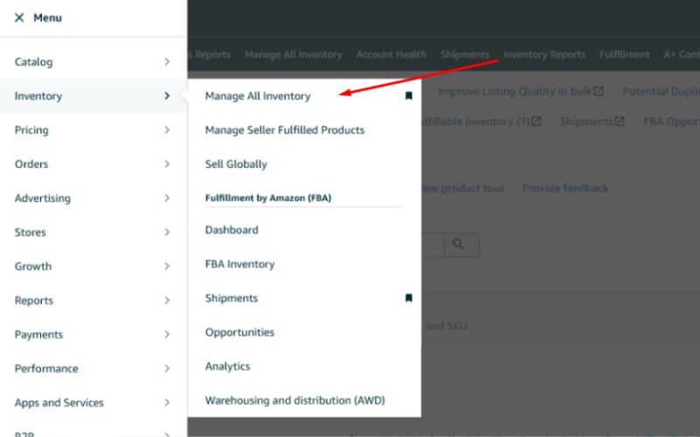Click Shipments in top navigation bar
The width and height of the screenshot is (700, 437).
pyautogui.click(x=465, y=54)
